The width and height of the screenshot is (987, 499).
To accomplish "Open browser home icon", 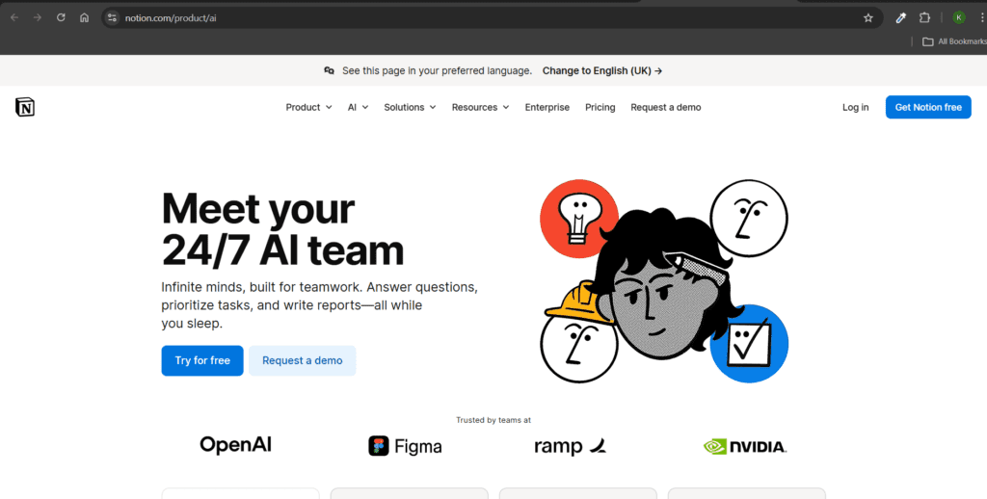I will (x=84, y=17).
